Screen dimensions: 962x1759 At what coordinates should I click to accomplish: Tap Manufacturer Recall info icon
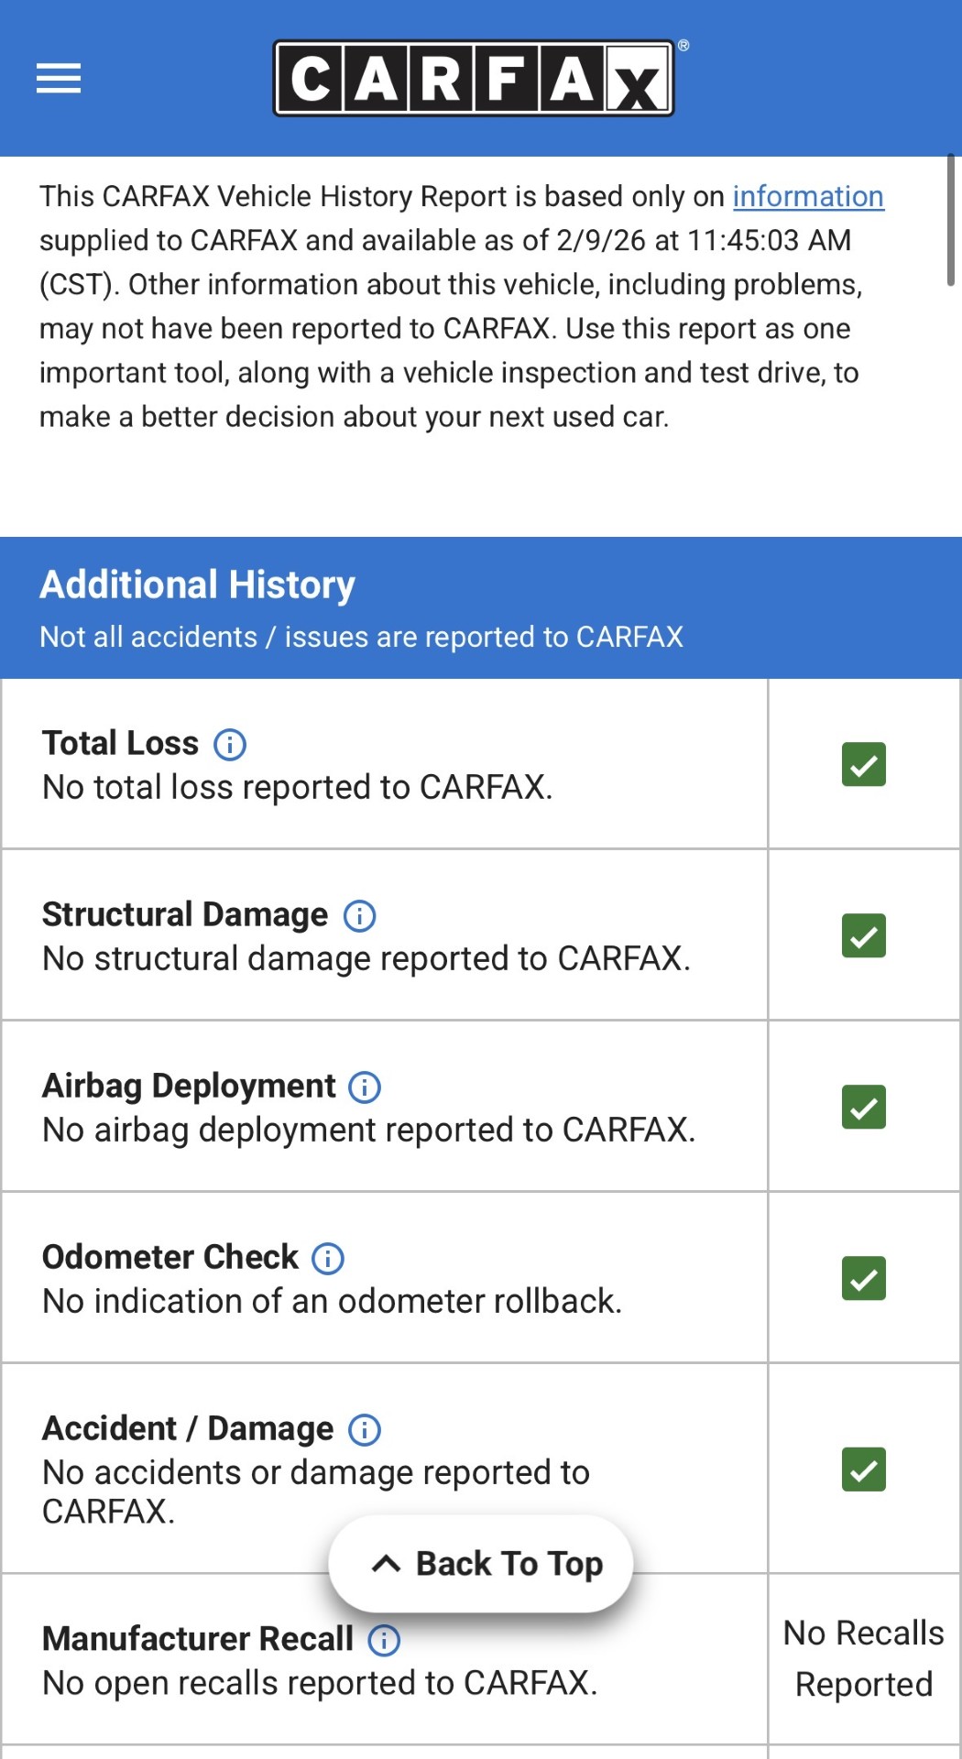(384, 1640)
